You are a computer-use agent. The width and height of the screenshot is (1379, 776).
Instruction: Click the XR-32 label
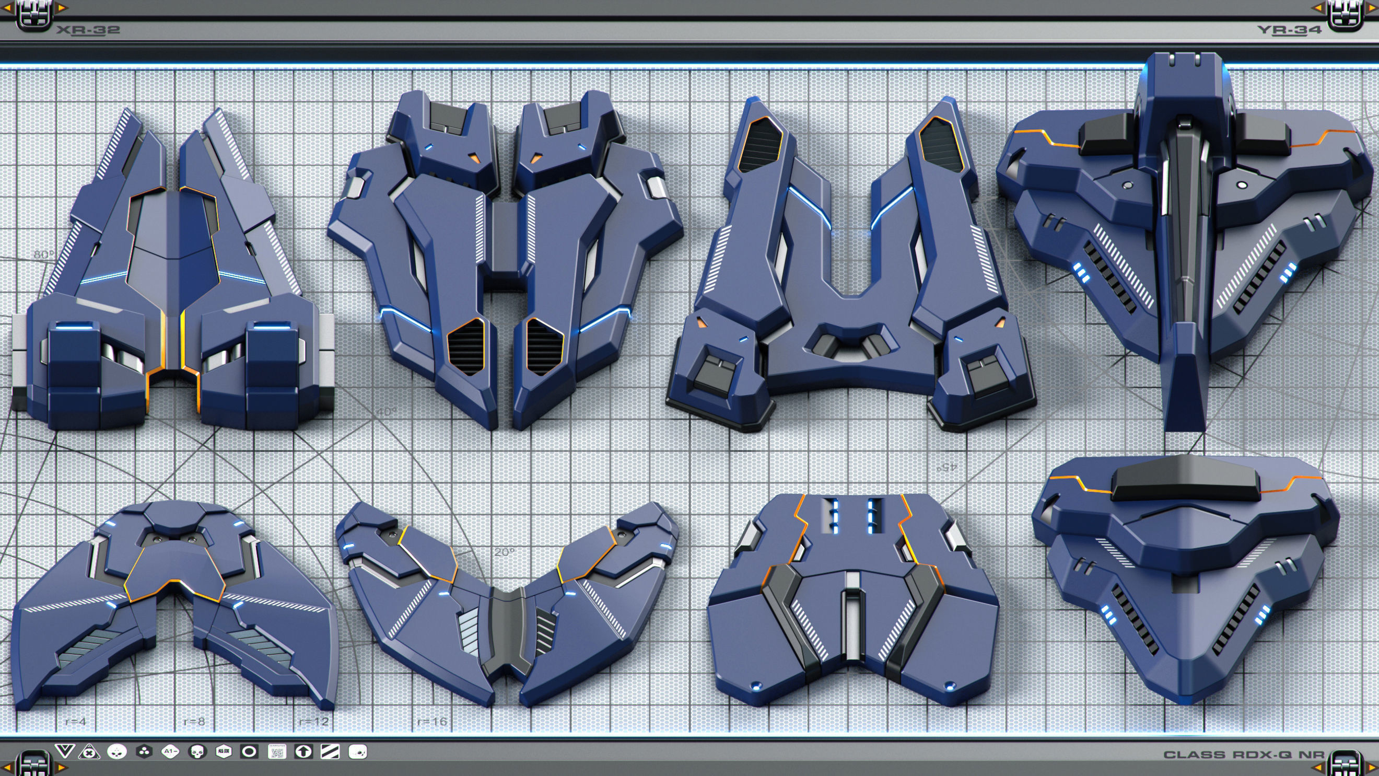click(x=88, y=30)
